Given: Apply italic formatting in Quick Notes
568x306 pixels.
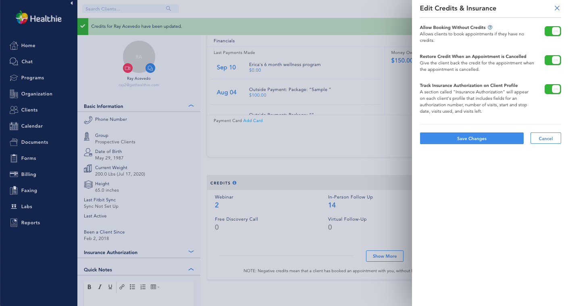Looking at the screenshot, I should (100, 287).
